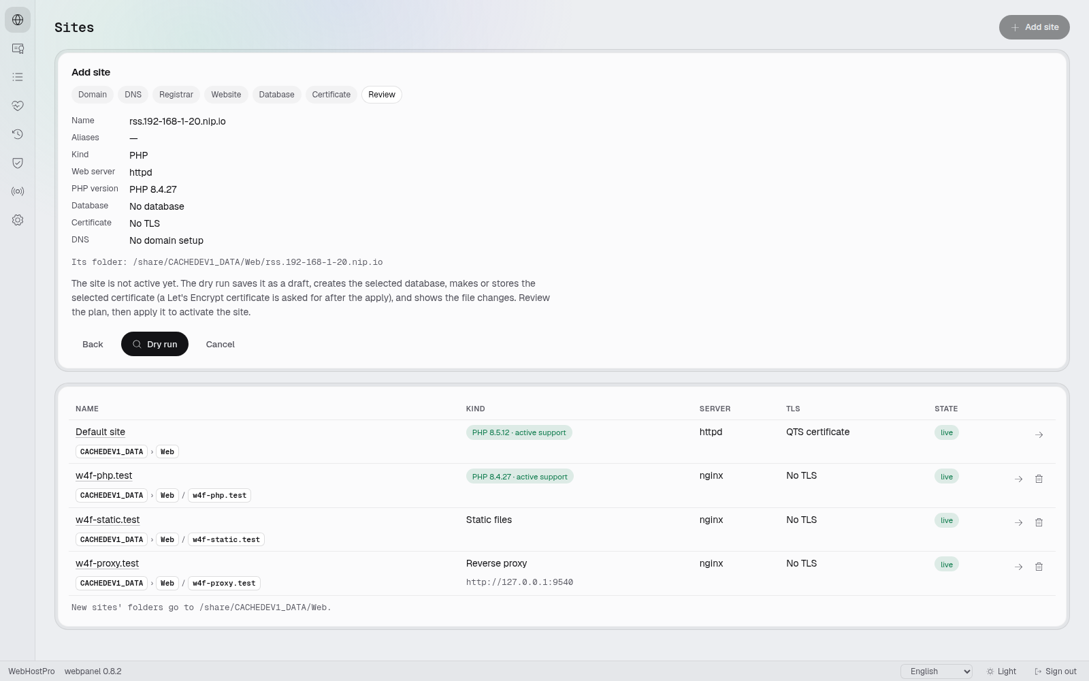Screen dimensions: 1089x681
Task: Click the w4f-proxy.test folder path chip
Action: click(x=224, y=583)
